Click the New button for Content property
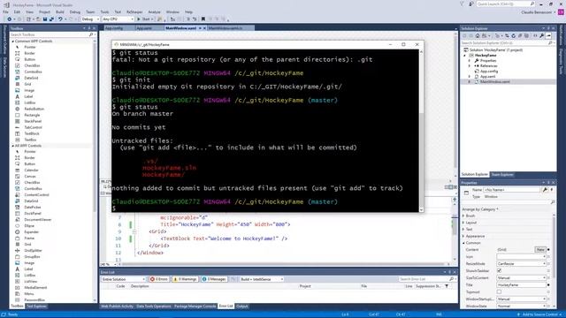The height and width of the screenshot is (318, 566). (x=540, y=249)
